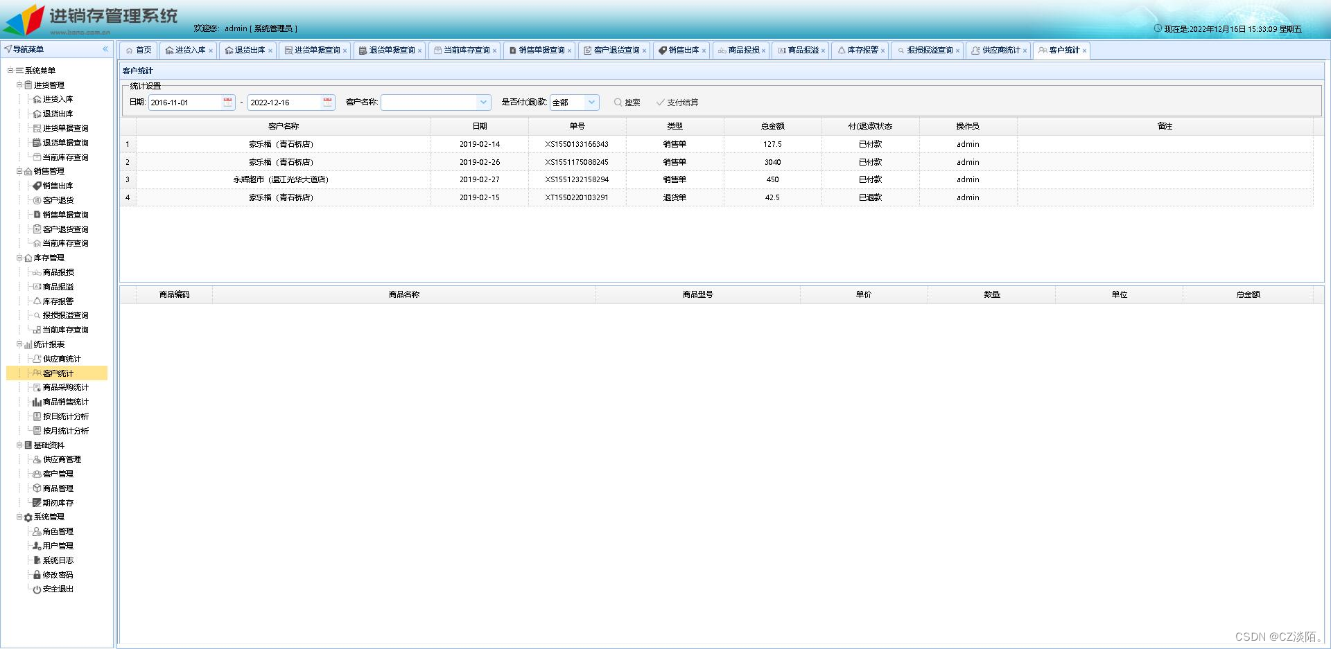Open 退货单据查询 in sidebar menu
The width and height of the screenshot is (1331, 649).
[66, 143]
